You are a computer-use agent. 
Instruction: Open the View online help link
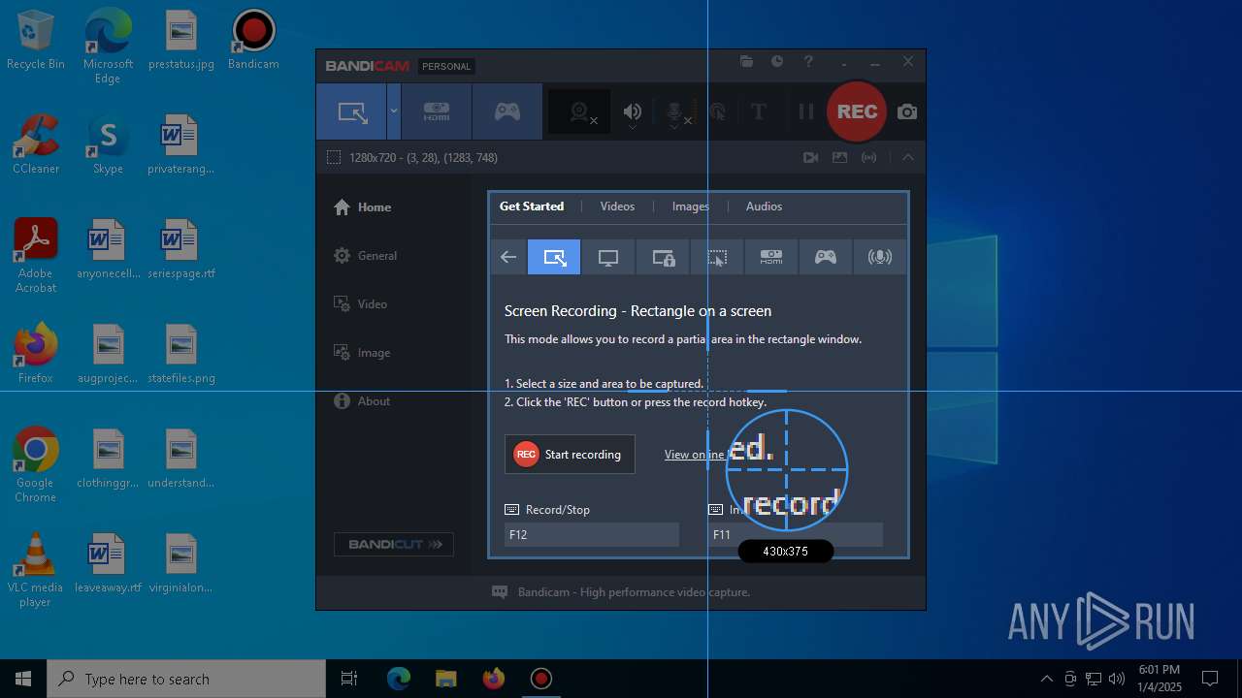tap(695, 455)
